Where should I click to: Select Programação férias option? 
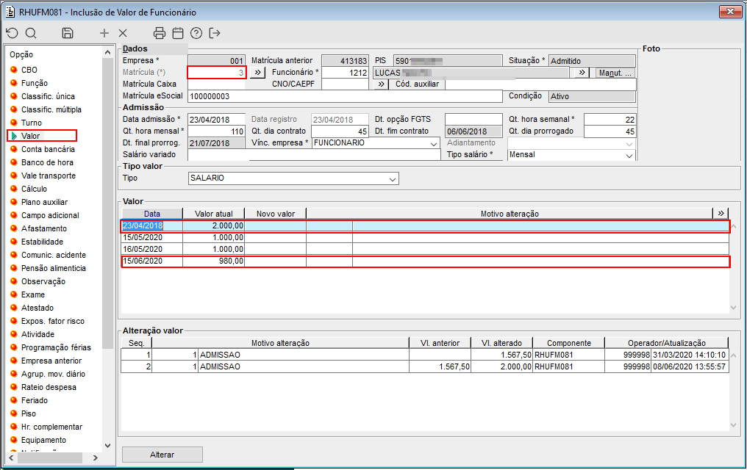click(x=56, y=347)
